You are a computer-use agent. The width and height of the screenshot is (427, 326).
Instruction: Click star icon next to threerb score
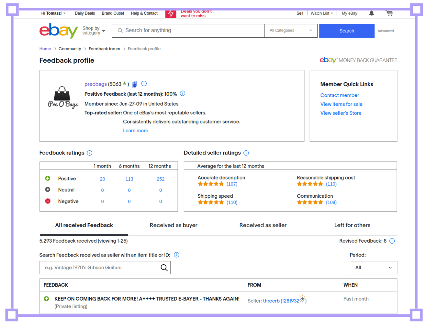point(302,299)
